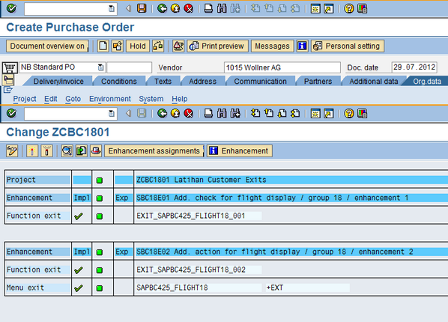Click hat icon left of Enhancement assignments
Viewport: 448px width, 322px height.
pyautogui.click(x=96, y=151)
